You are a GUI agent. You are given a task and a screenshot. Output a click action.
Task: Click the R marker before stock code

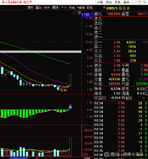[104, 8]
